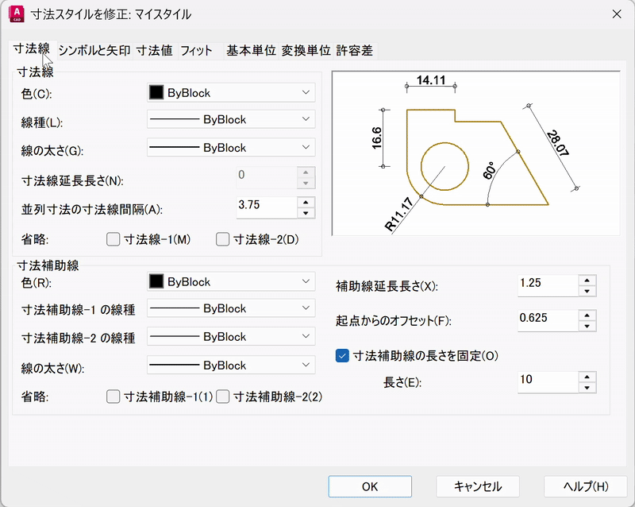Switch to シンボルと矢印 tab
The width and height of the screenshot is (635, 507).
[x=94, y=50]
